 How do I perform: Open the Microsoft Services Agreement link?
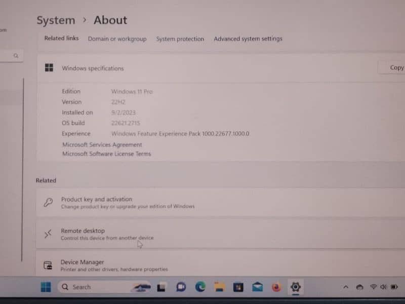click(x=102, y=144)
